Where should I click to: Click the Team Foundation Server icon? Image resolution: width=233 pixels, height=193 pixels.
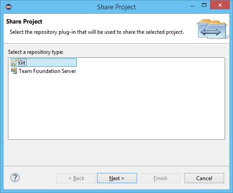pyautogui.click(x=14, y=71)
